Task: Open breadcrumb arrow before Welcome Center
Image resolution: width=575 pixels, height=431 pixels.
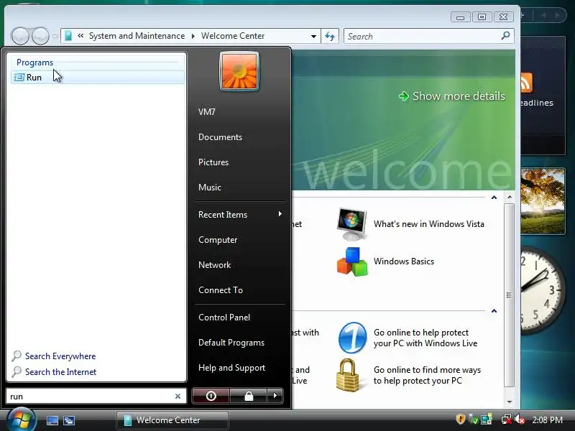Action: 193,36
